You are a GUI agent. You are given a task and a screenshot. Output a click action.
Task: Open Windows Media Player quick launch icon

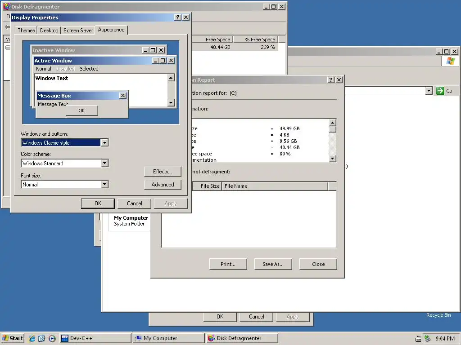tap(52, 338)
